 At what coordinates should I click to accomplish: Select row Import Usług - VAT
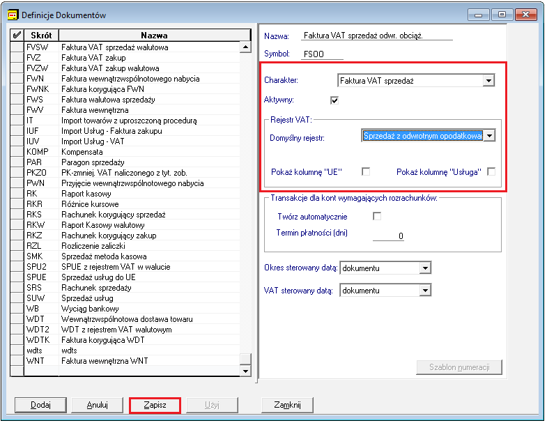click(132, 141)
